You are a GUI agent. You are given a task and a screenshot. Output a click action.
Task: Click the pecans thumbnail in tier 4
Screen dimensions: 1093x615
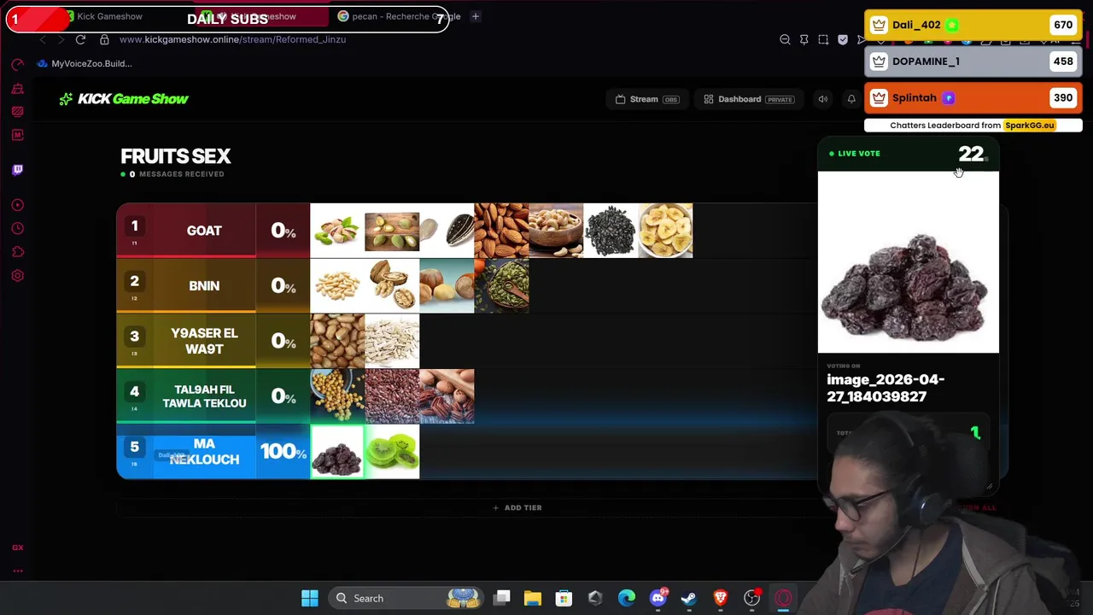tap(447, 396)
